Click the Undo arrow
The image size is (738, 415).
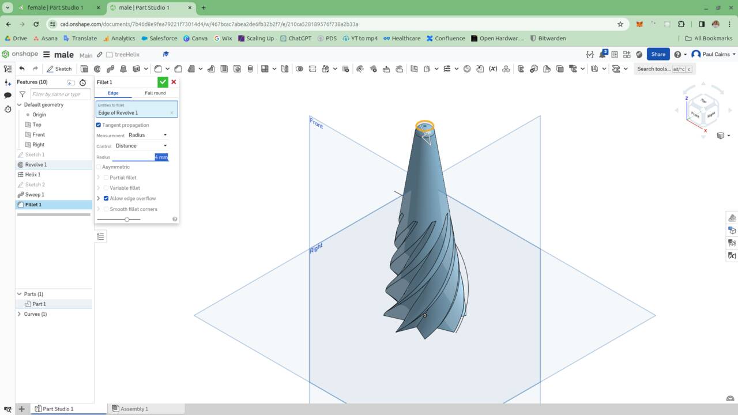22,69
